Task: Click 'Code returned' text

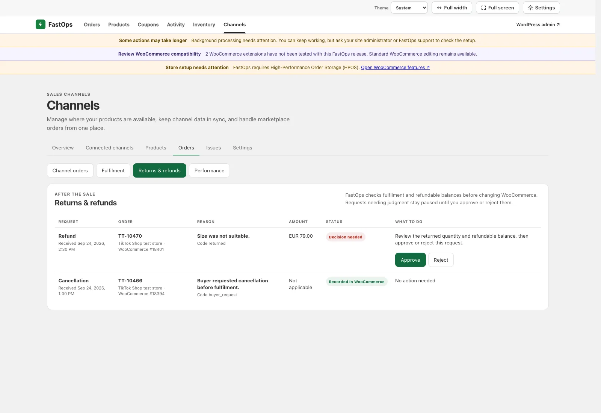Action: (211, 244)
